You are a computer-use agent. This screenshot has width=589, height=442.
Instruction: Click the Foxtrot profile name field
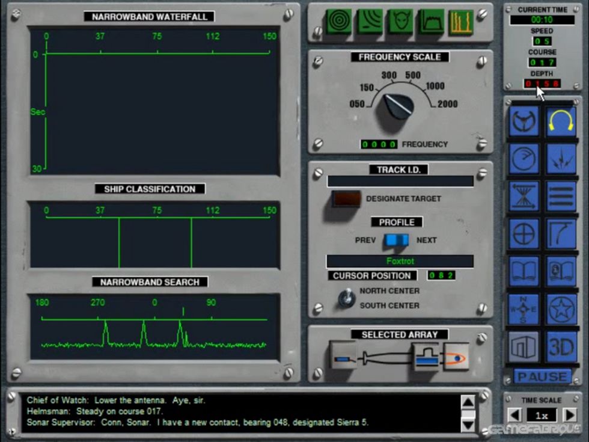[400, 261]
